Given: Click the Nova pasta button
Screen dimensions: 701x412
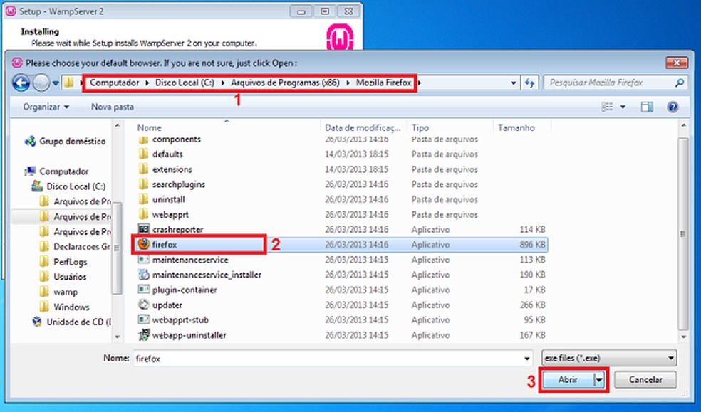Looking at the screenshot, I should coord(113,107).
